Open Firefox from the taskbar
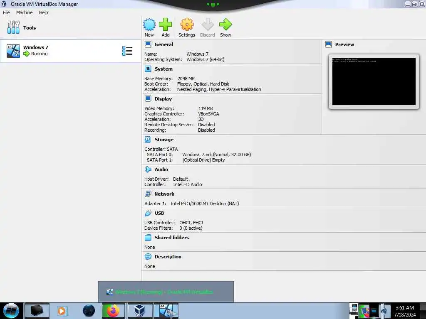The height and width of the screenshot is (319, 426). [x=113, y=311]
